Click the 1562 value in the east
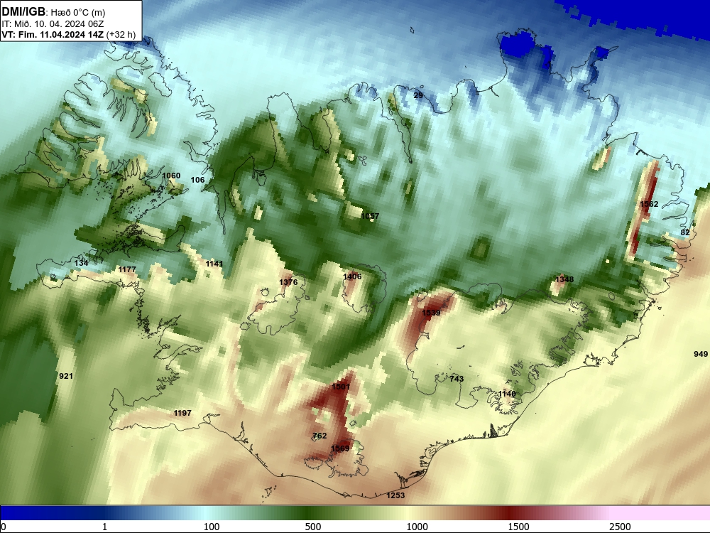Viewport: 710px width, 533px height. click(x=649, y=204)
